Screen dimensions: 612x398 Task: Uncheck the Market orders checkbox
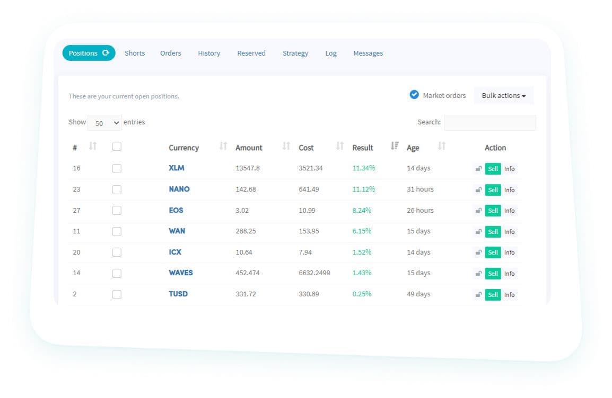[x=414, y=95]
